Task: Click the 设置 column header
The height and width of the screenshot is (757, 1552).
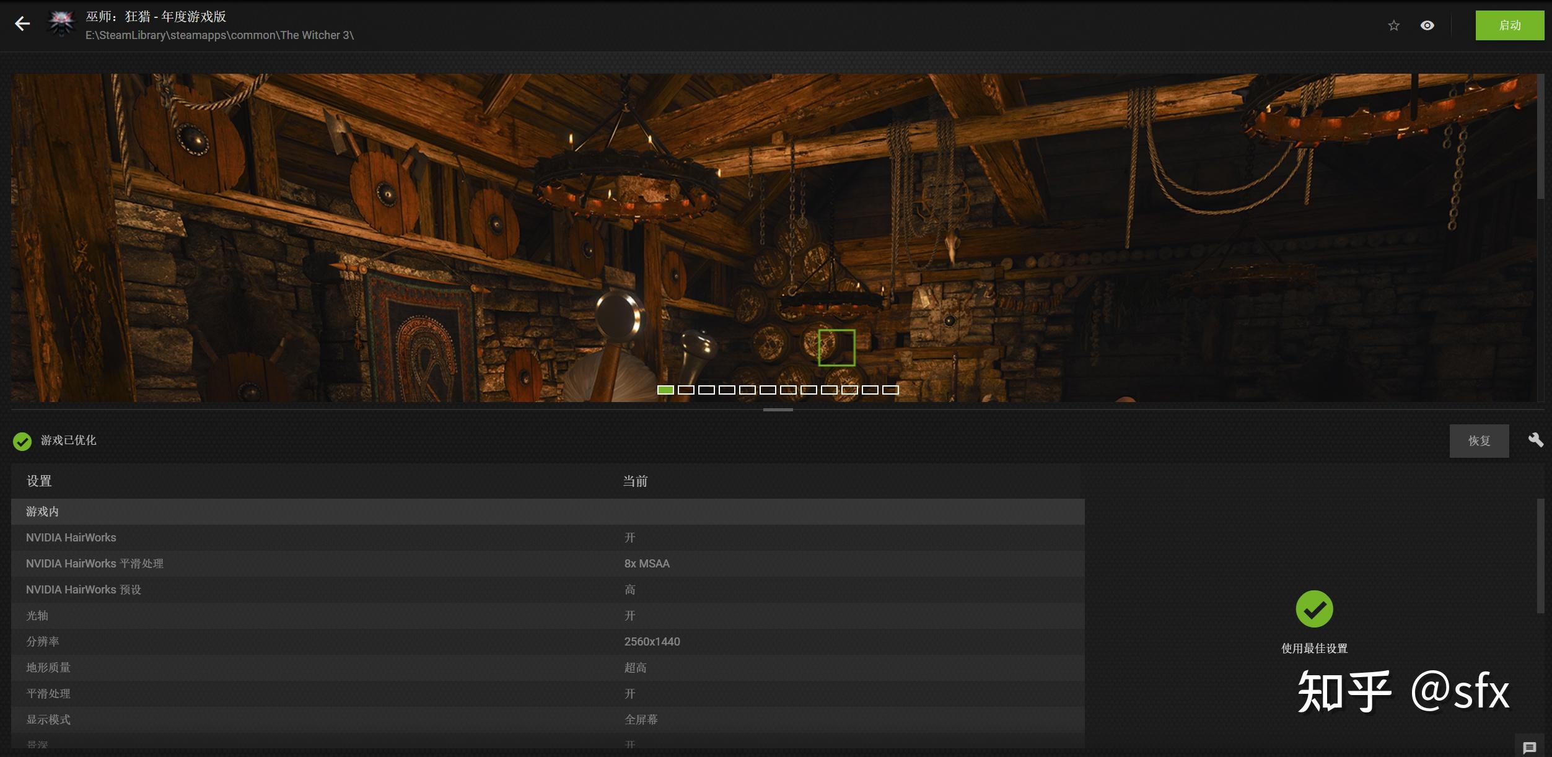Action: [x=39, y=481]
